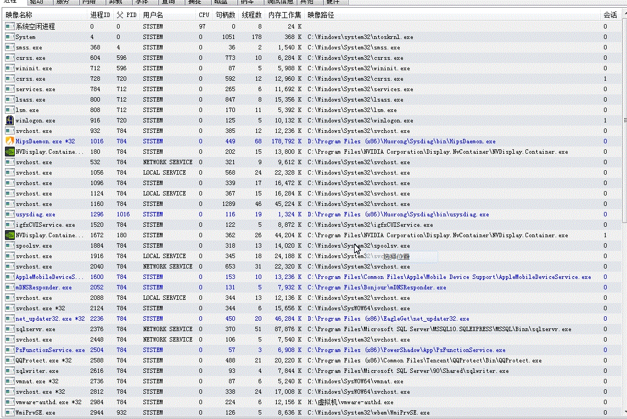Viewport: 627px width, 419px height.
Task: Click the net_updater32.exe row icon
Action: 9,319
